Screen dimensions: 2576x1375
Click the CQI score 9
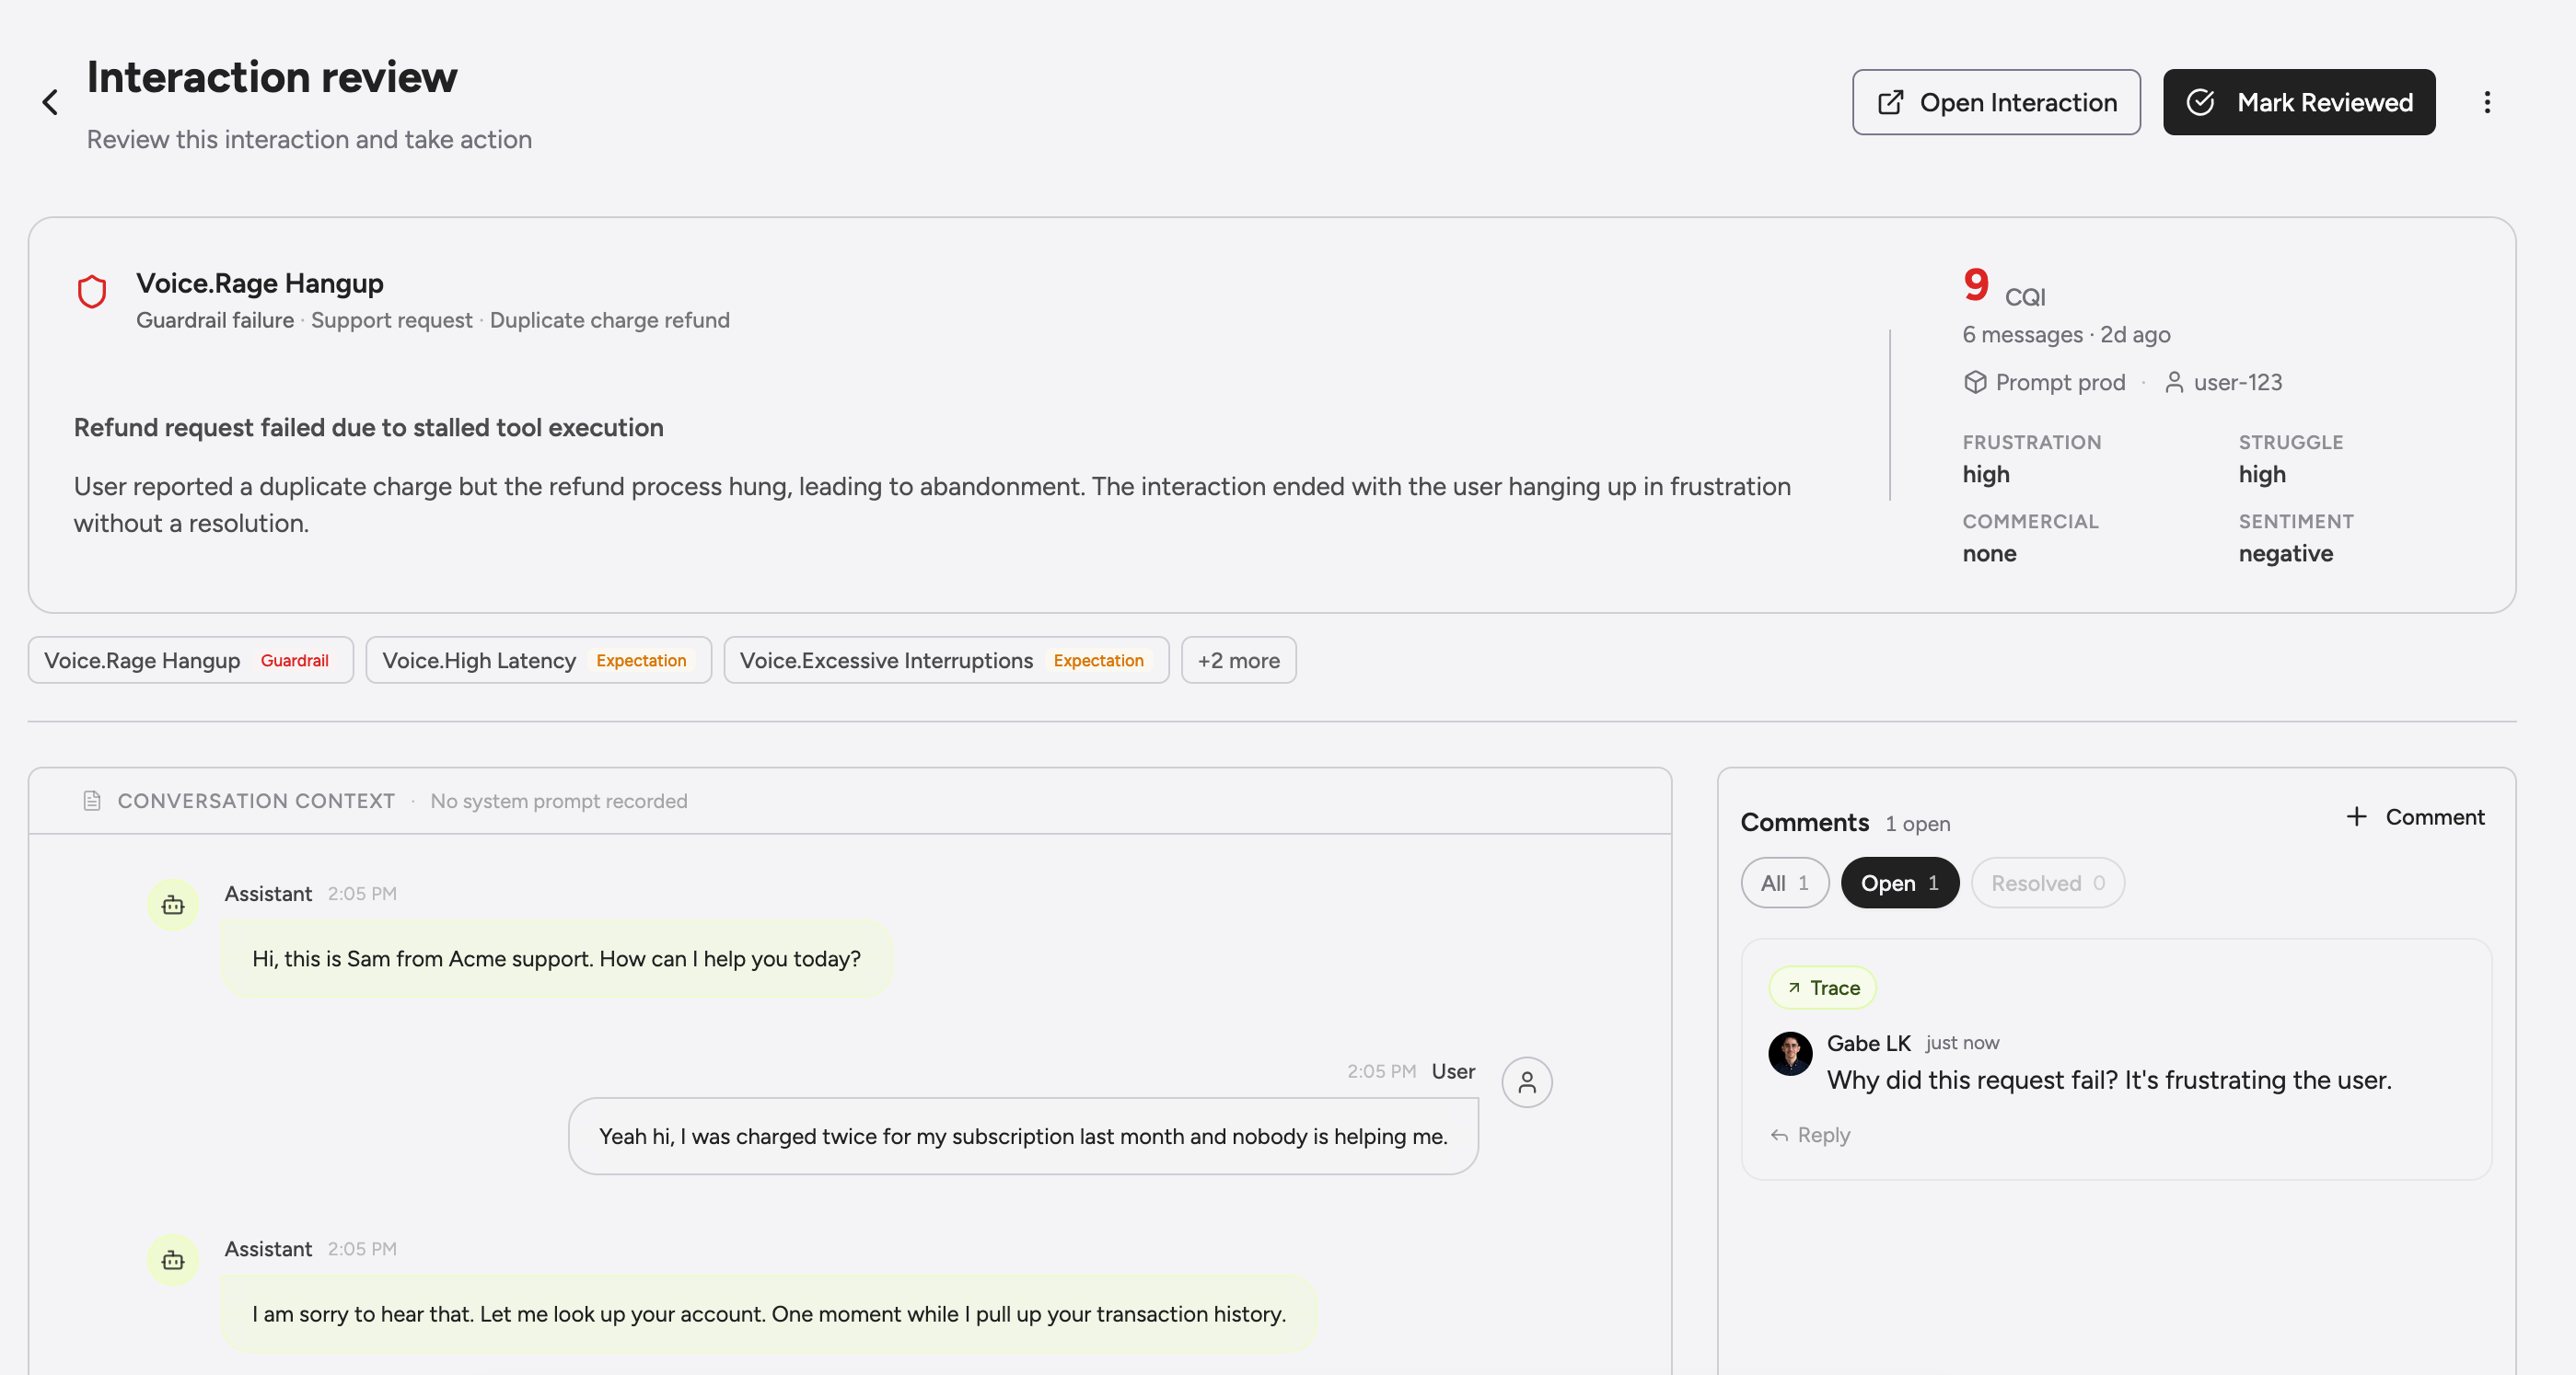1975,285
